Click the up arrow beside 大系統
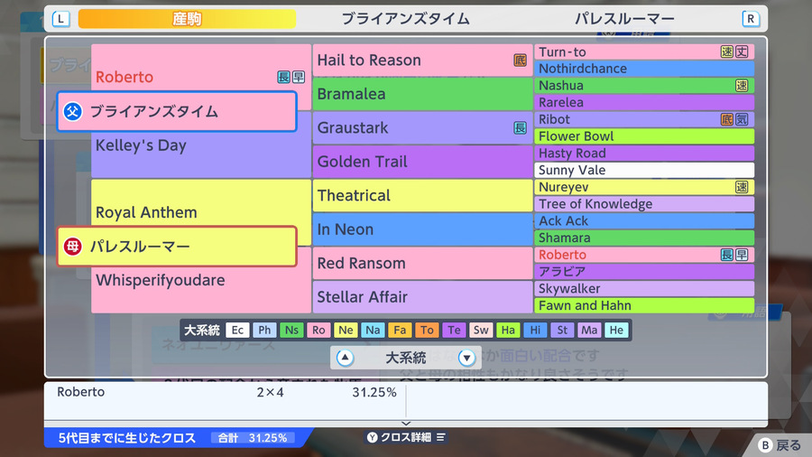Screen dimensions: 812x457 pos(345,358)
